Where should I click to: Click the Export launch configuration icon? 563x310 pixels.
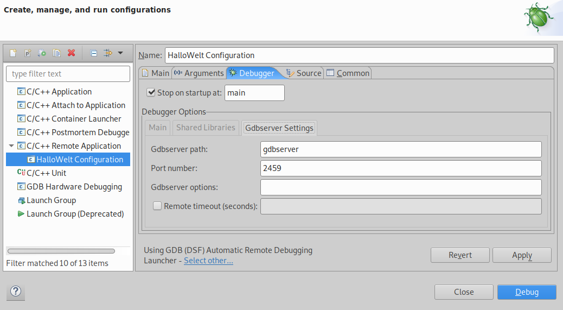pyautogui.click(x=42, y=53)
